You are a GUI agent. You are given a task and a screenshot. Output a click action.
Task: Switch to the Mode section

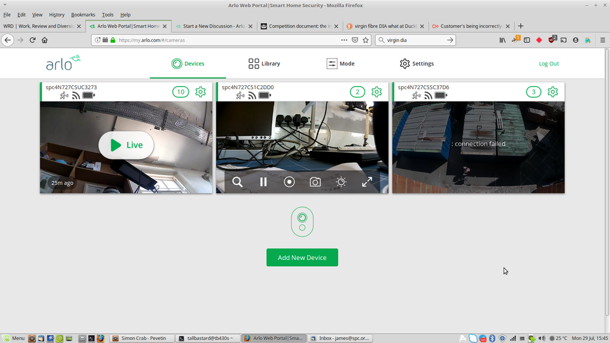340,63
